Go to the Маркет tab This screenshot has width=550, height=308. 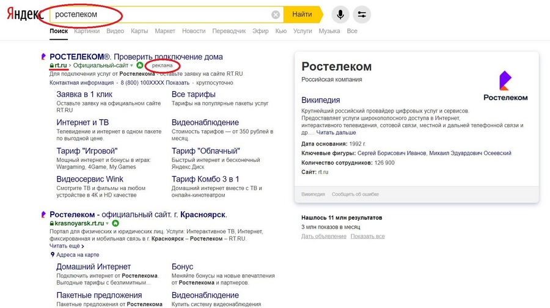click(x=165, y=31)
